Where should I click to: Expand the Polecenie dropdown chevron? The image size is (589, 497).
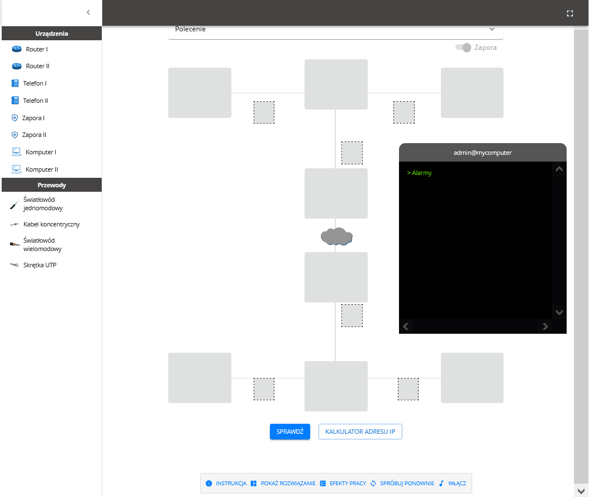(492, 29)
